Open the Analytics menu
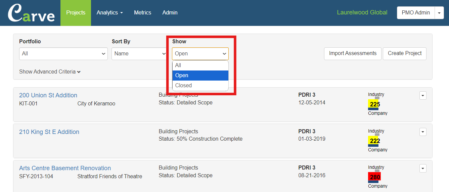The image size is (449, 192). pyautogui.click(x=110, y=13)
